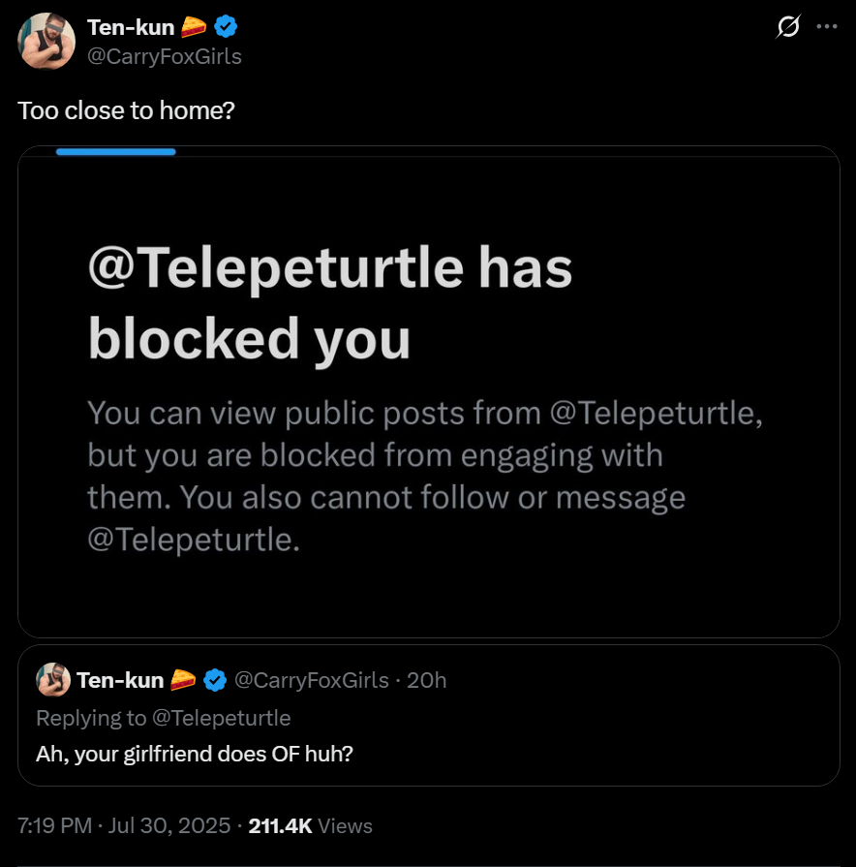Click the pie emoji next to top Ten-kun name
The height and width of the screenshot is (867, 856).
point(194,28)
